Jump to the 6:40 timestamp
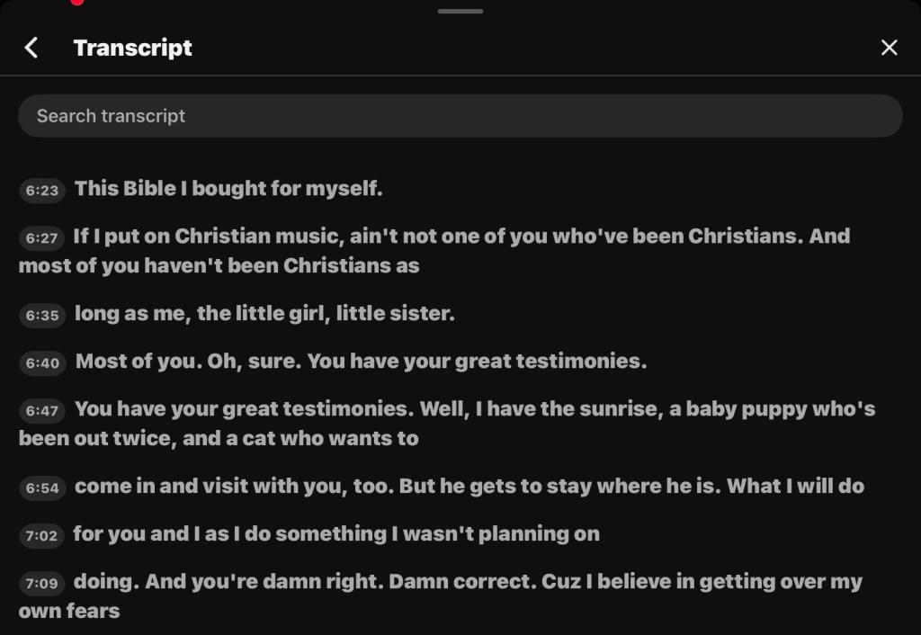 (41, 363)
